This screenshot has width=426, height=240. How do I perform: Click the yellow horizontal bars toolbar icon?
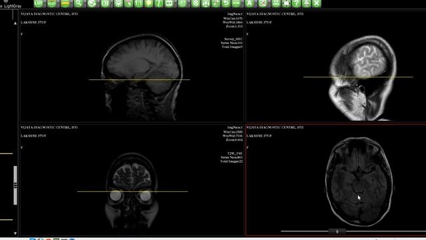(x=65, y=3)
